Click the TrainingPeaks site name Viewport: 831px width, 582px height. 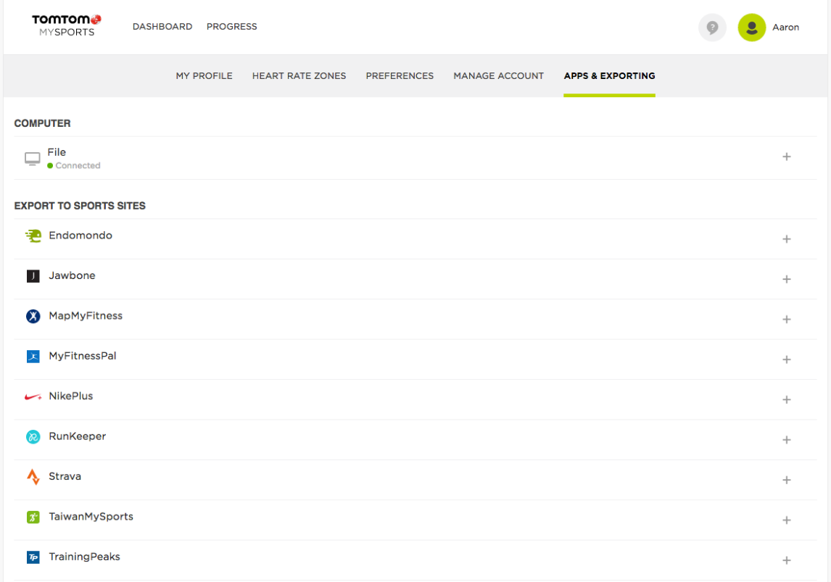[85, 557]
